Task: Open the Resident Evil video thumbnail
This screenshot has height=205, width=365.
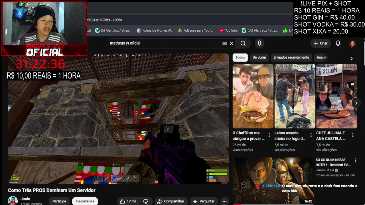Action: coord(273,181)
